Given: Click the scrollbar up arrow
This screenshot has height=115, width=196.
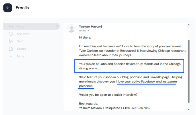Looking at the screenshot, I should (188, 25).
